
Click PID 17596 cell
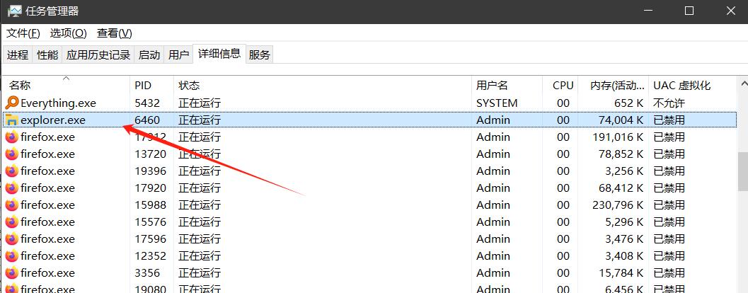point(151,239)
